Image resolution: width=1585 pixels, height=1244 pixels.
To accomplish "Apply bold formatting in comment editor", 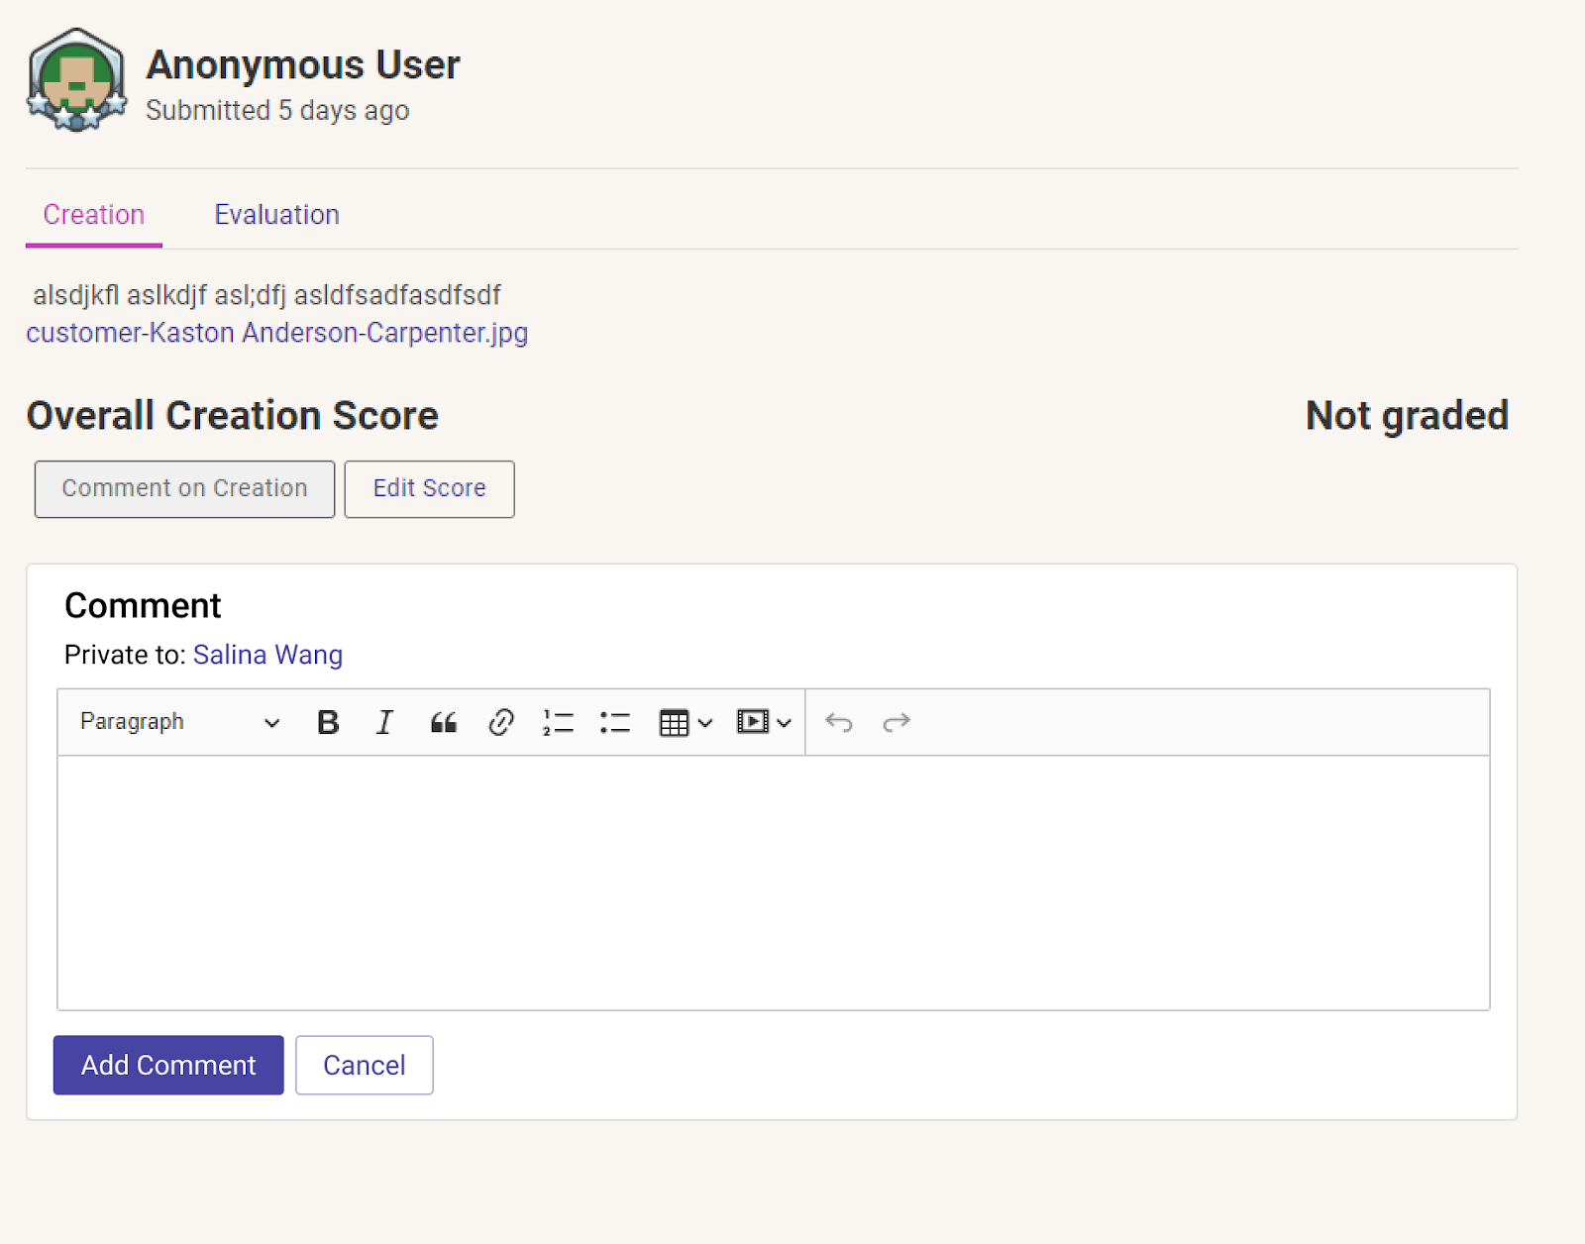I will coord(328,723).
